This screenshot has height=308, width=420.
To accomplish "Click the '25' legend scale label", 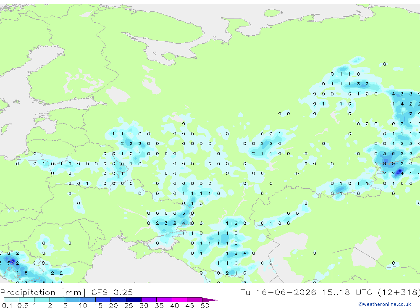I will 129,305.
